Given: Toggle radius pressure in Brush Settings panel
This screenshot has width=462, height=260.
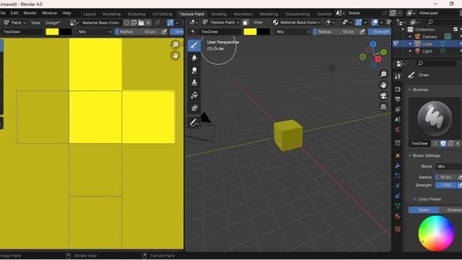Looking at the screenshot, I should [459, 177].
